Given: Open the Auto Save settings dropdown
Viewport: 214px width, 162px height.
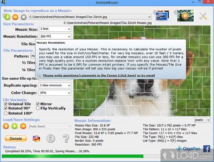Looking at the screenshot, I should (x=50, y=126).
